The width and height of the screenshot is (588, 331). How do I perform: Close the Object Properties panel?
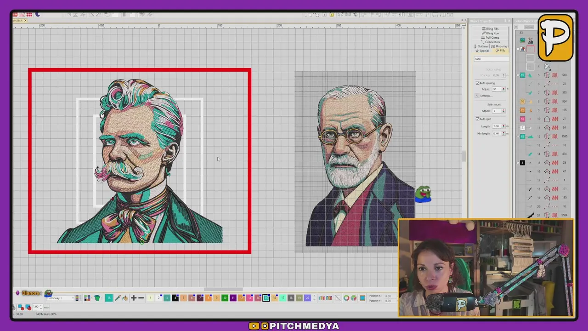(x=509, y=21)
